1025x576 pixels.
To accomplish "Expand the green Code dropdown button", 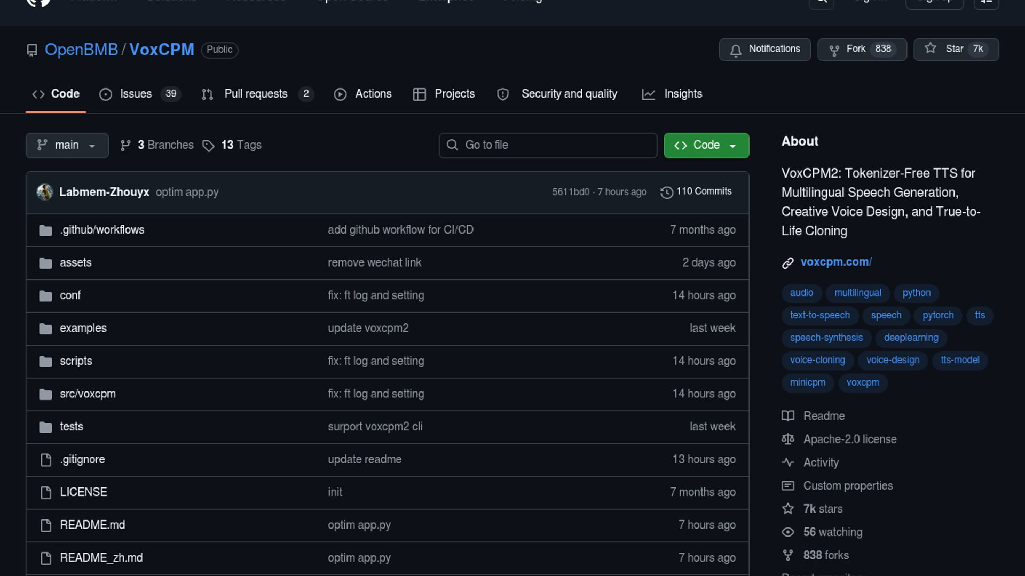I will pyautogui.click(x=706, y=145).
